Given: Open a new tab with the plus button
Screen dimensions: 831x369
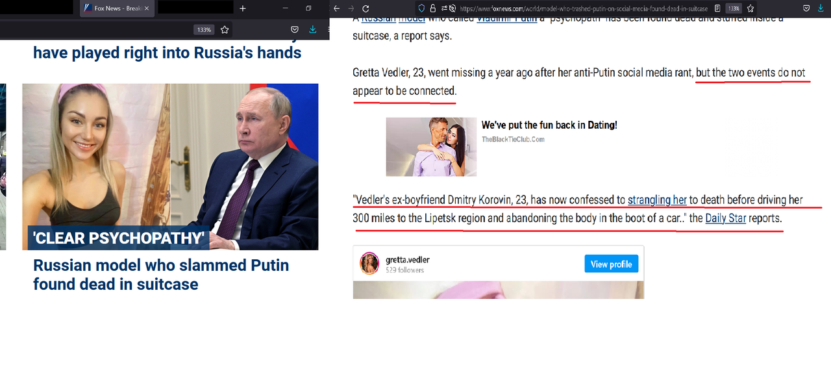Looking at the screenshot, I should pyautogui.click(x=243, y=8).
